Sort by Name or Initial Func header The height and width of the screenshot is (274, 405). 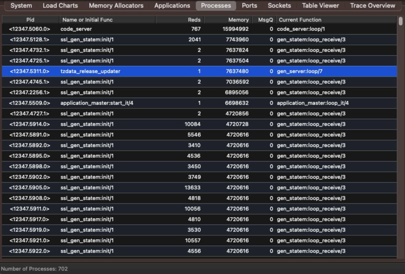click(x=107, y=20)
